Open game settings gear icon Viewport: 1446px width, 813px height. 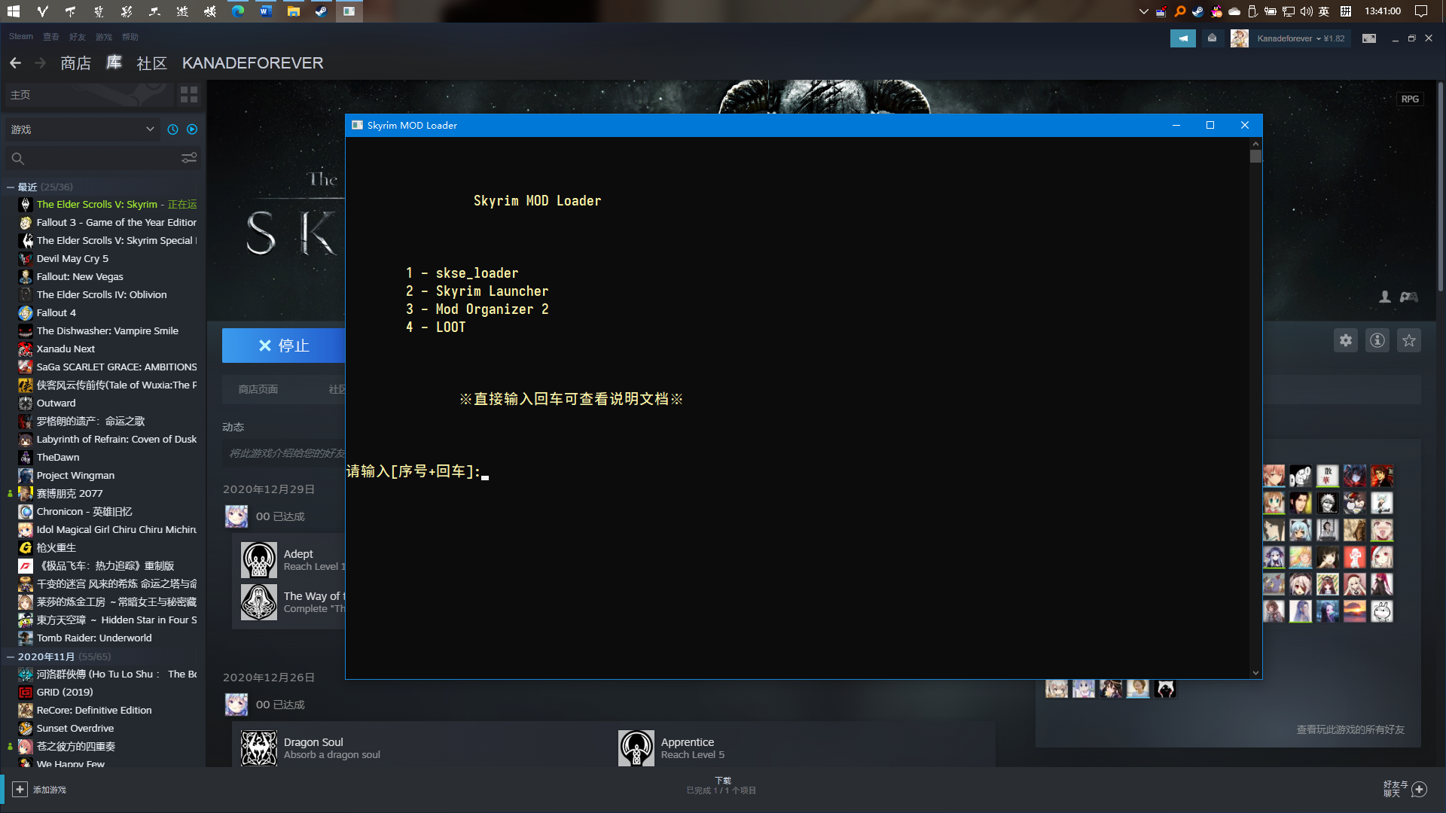(1346, 341)
